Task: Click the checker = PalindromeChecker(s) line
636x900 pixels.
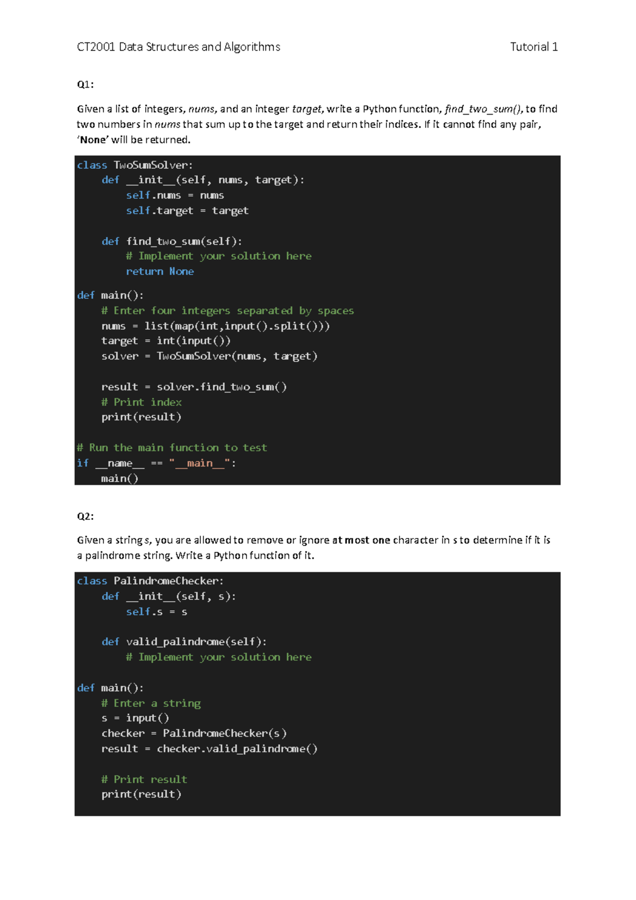Action: coord(194,733)
